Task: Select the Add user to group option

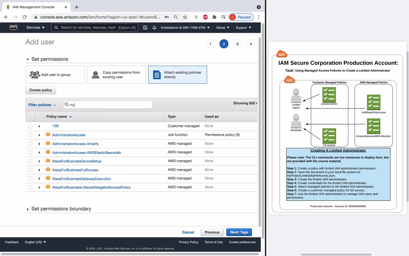Action: 55,75
